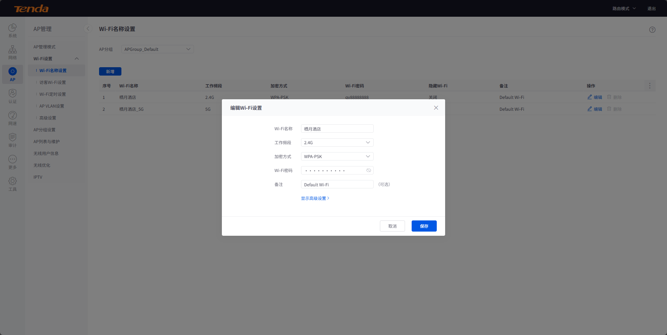The height and width of the screenshot is (335, 667).
Task: Click the help question mark icon
Action: (x=652, y=30)
